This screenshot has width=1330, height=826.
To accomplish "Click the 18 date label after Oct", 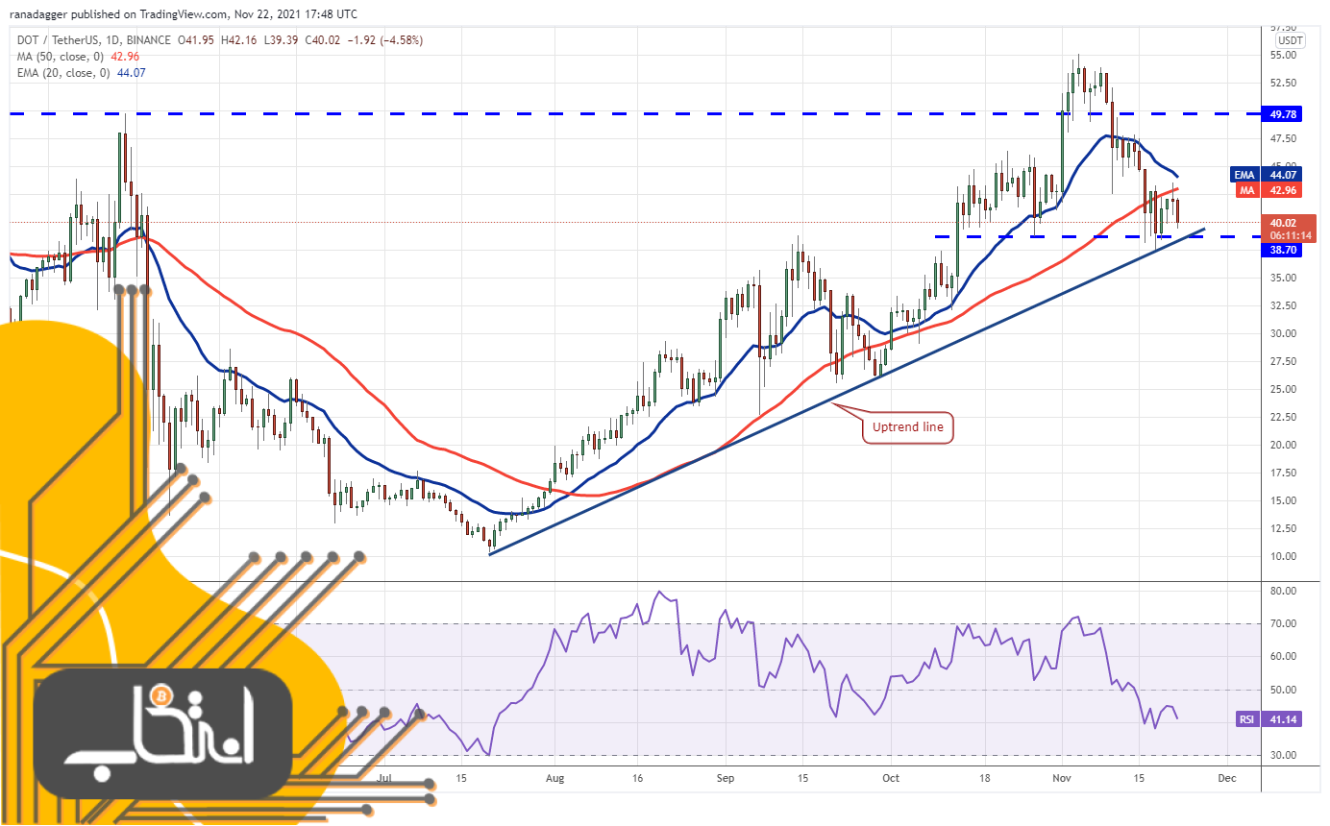I will (x=984, y=779).
